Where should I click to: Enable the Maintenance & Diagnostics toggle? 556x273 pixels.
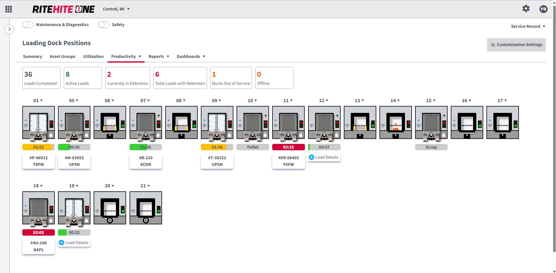[28, 25]
